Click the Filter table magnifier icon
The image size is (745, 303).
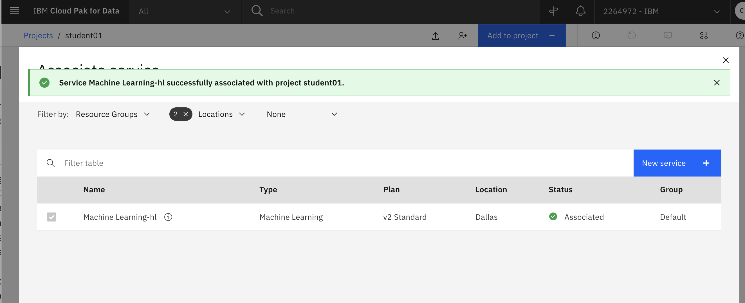click(51, 163)
